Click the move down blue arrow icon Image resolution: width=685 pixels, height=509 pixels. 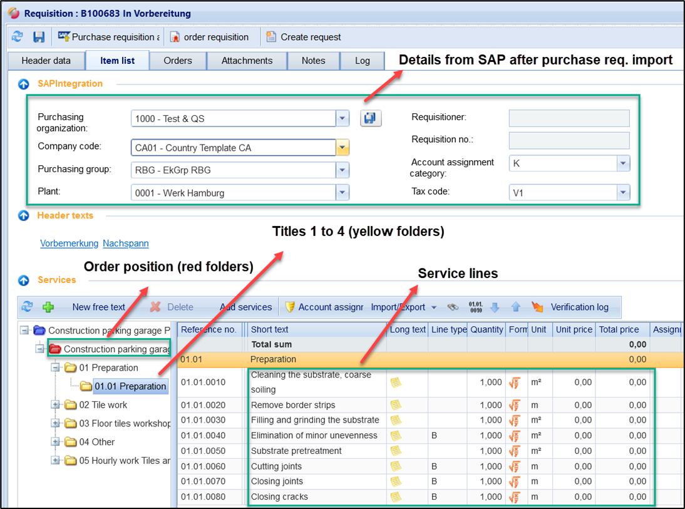[x=495, y=307]
